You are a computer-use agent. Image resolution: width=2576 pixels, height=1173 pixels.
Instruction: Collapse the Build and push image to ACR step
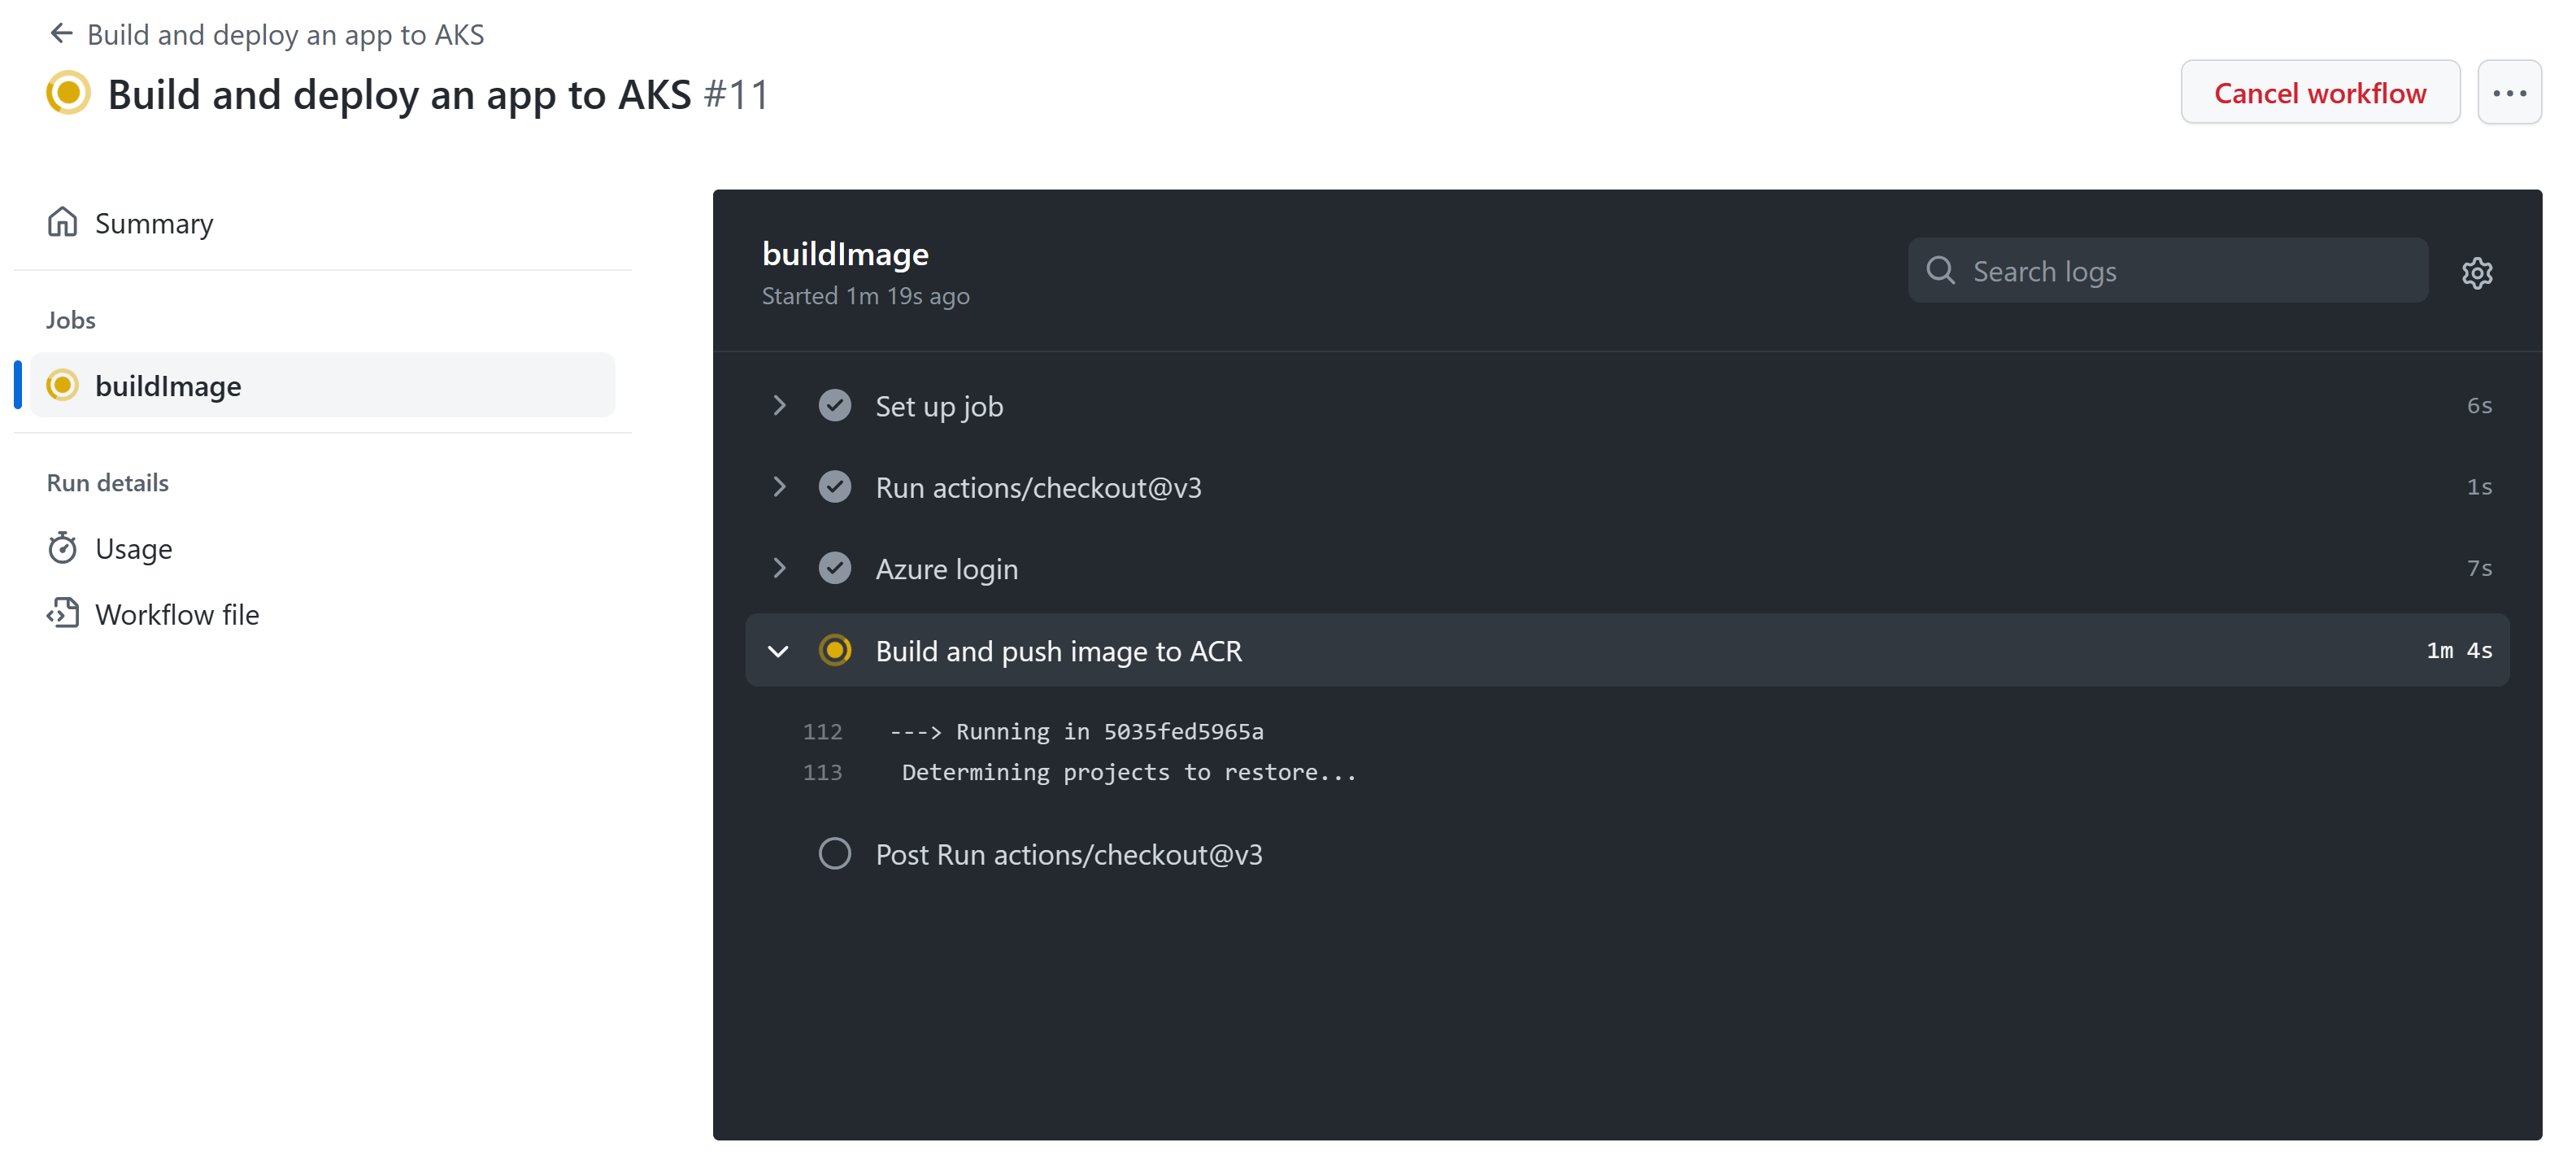point(778,650)
